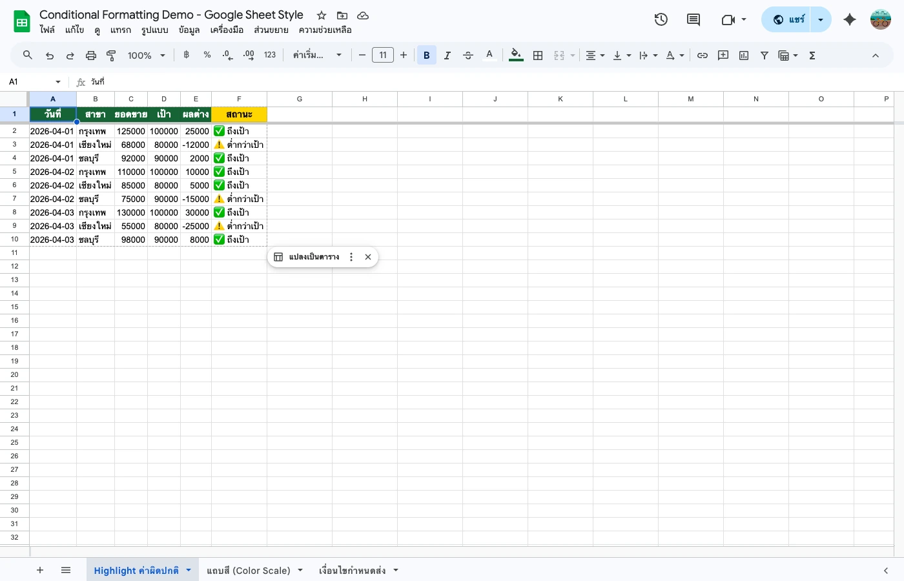Open the functions (Σ) menu

coord(812,55)
